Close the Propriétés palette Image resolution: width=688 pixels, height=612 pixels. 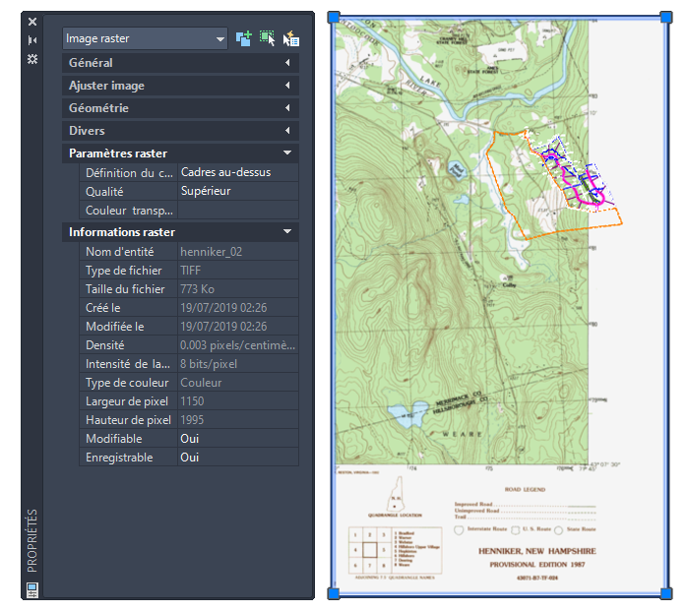32,22
